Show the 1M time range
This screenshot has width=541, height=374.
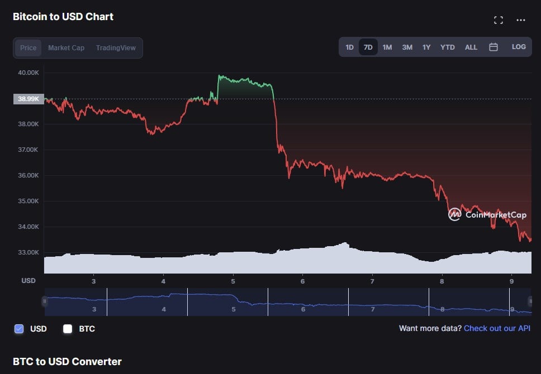(x=387, y=47)
